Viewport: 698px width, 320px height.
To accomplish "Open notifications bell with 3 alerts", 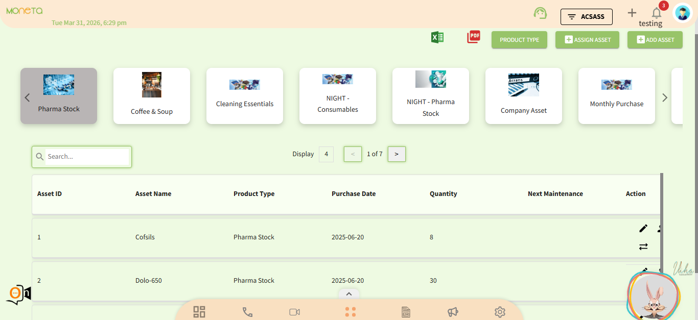I will (x=657, y=13).
